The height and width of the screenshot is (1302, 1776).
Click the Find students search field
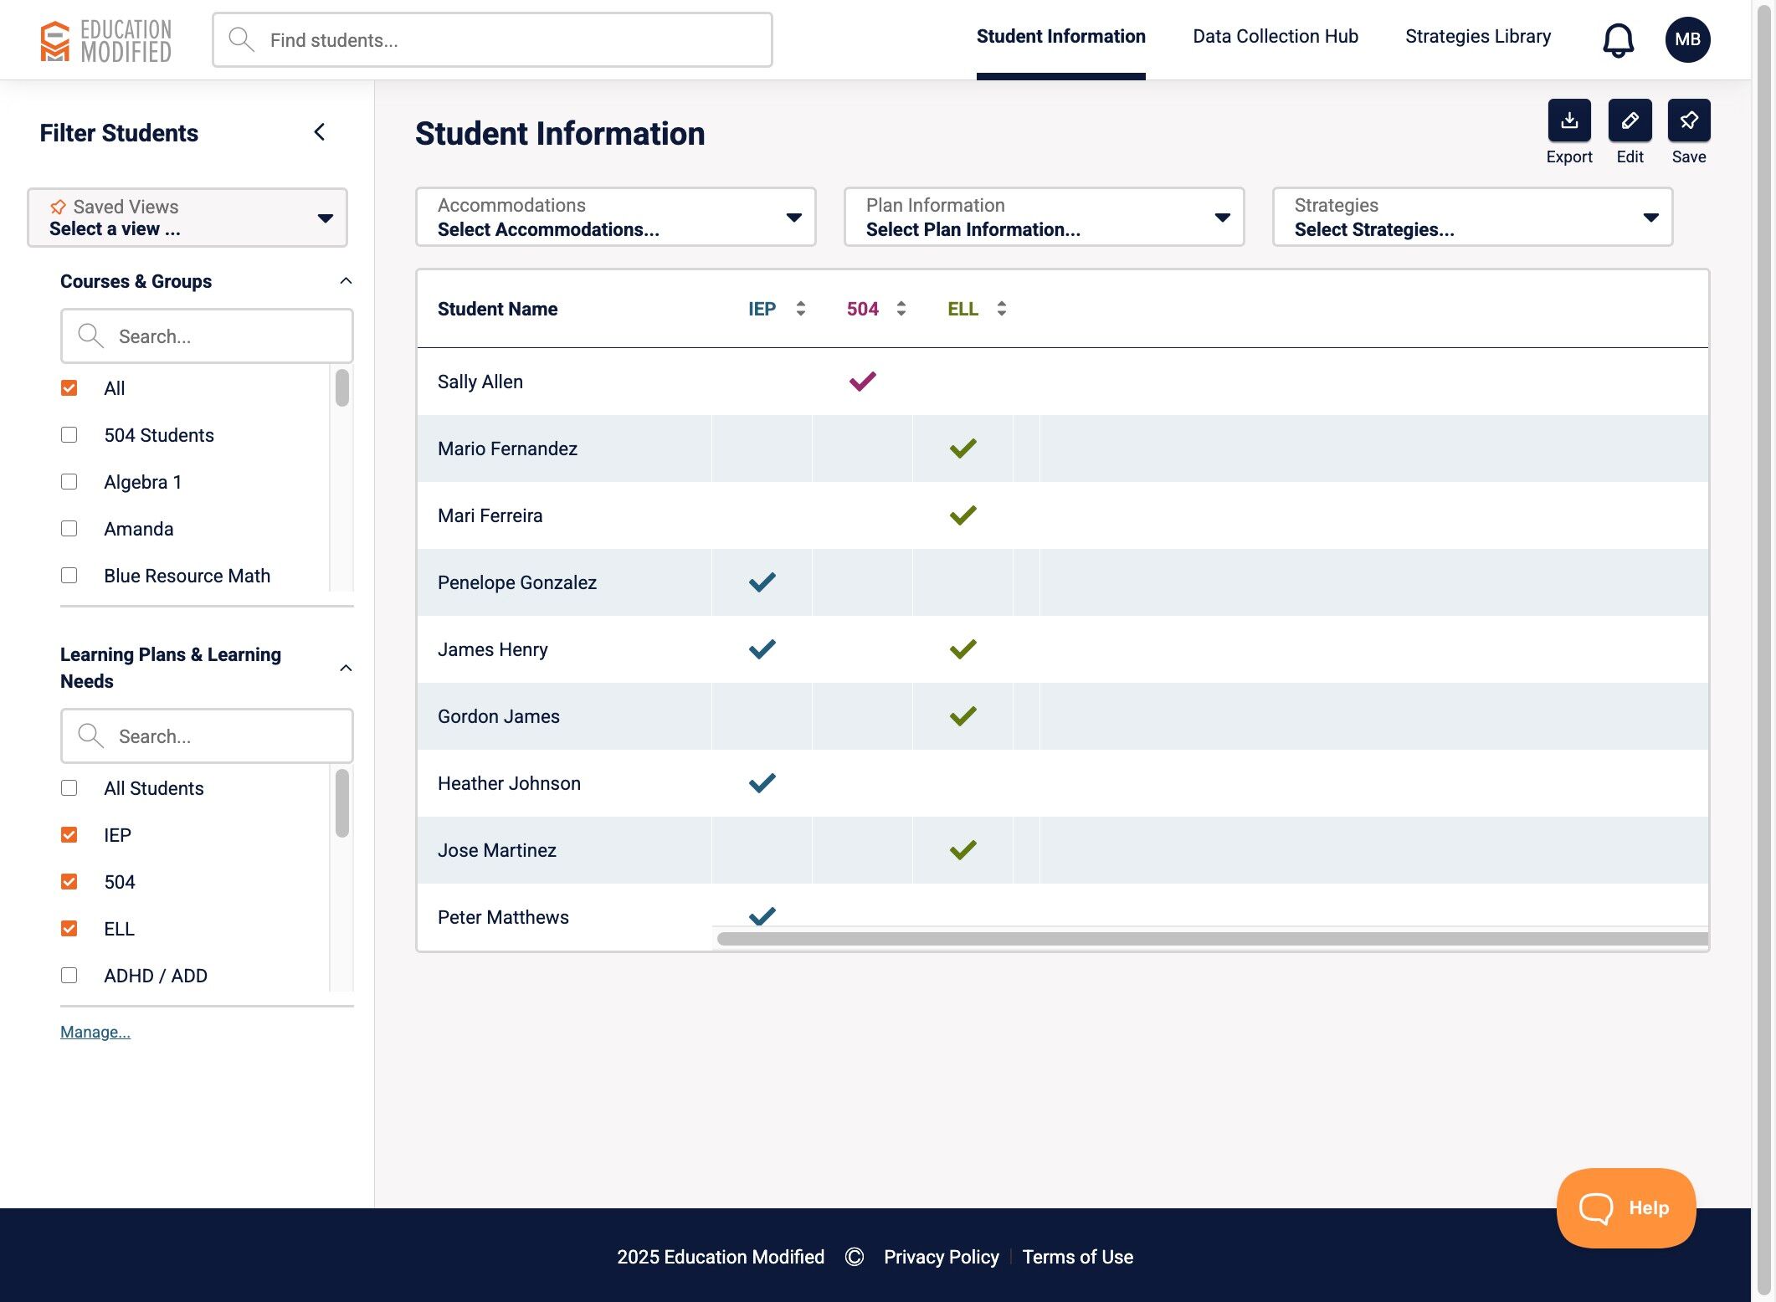coord(492,40)
